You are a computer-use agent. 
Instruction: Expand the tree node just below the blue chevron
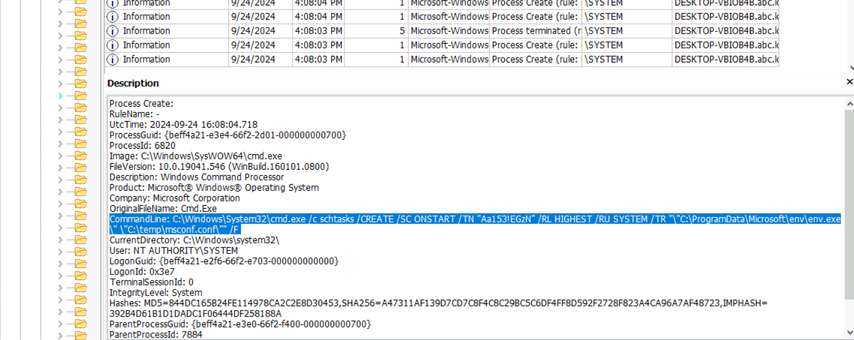pos(60,108)
